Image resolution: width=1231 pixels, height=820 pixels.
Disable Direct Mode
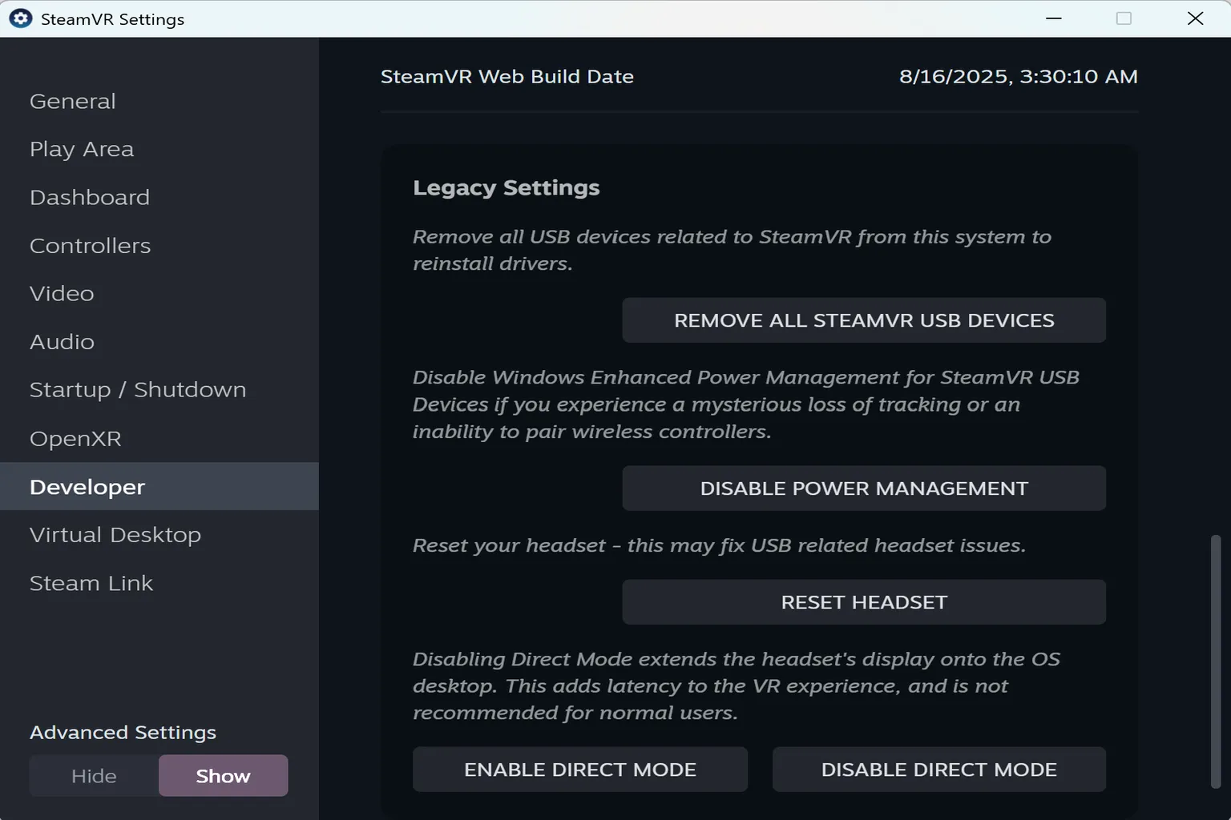938,770
